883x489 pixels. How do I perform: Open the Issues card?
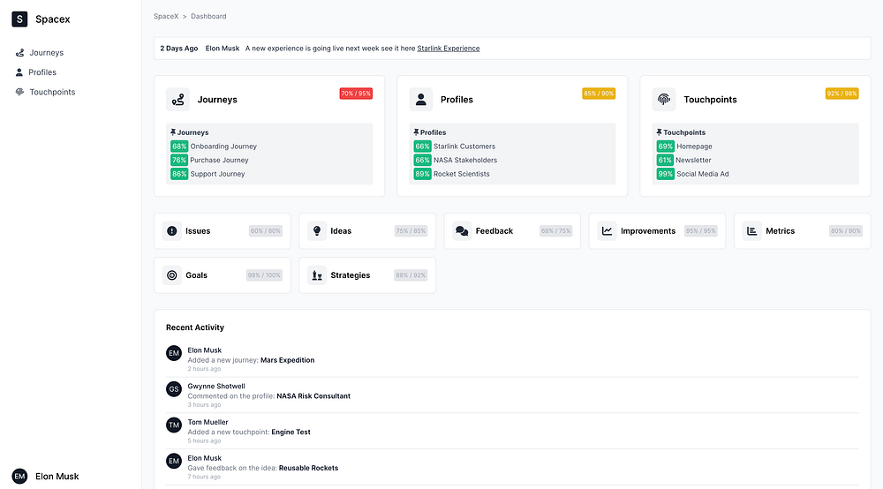pos(223,230)
